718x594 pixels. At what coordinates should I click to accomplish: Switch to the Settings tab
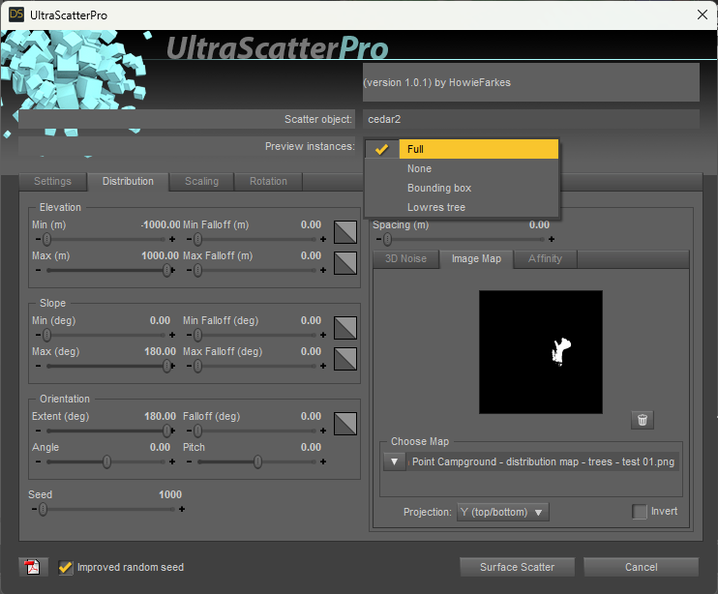(52, 181)
